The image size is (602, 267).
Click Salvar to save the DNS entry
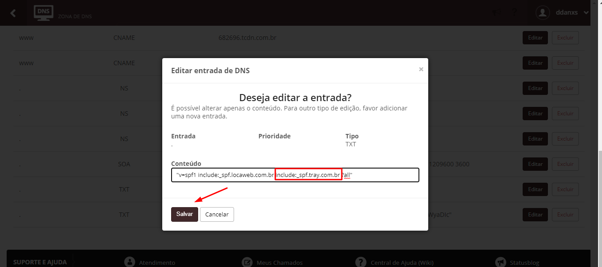click(x=184, y=214)
